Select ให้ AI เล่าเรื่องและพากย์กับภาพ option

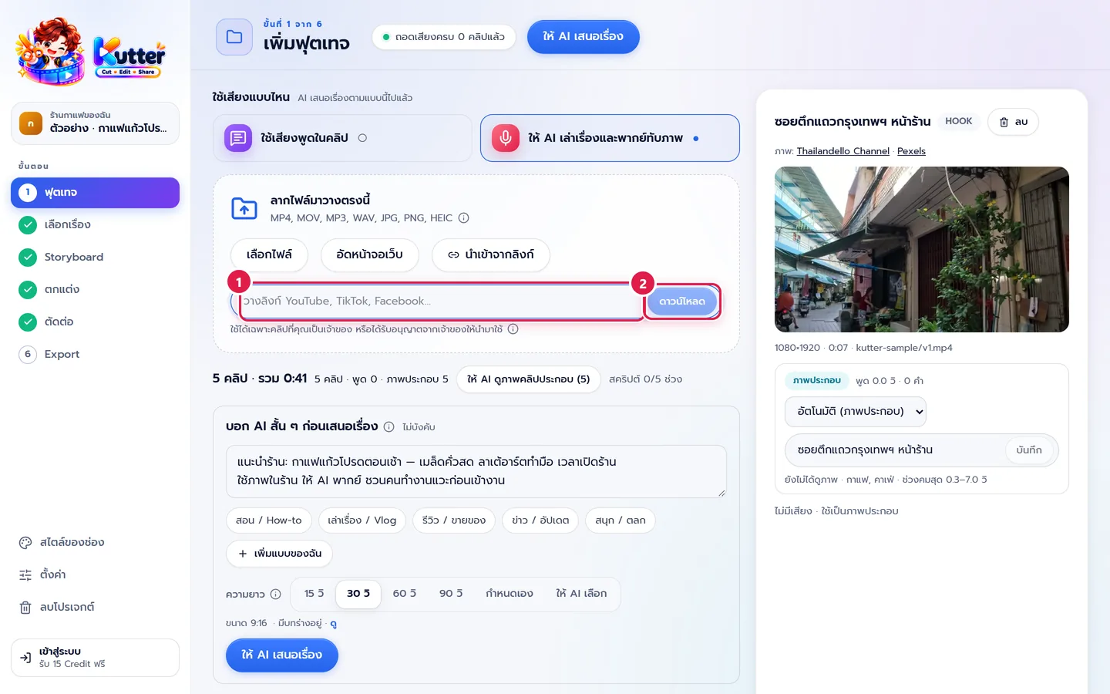[610, 138]
